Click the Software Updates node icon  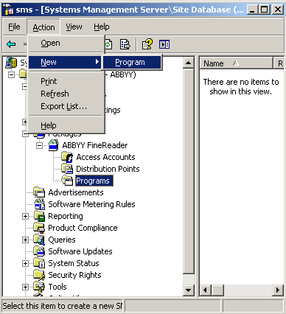coord(39,251)
